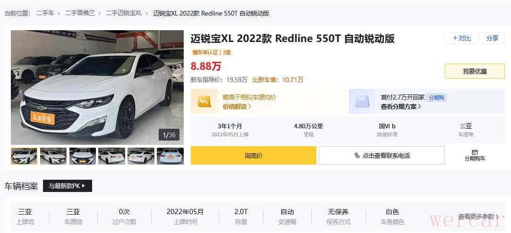Click the 我要优惠 button

(475, 71)
